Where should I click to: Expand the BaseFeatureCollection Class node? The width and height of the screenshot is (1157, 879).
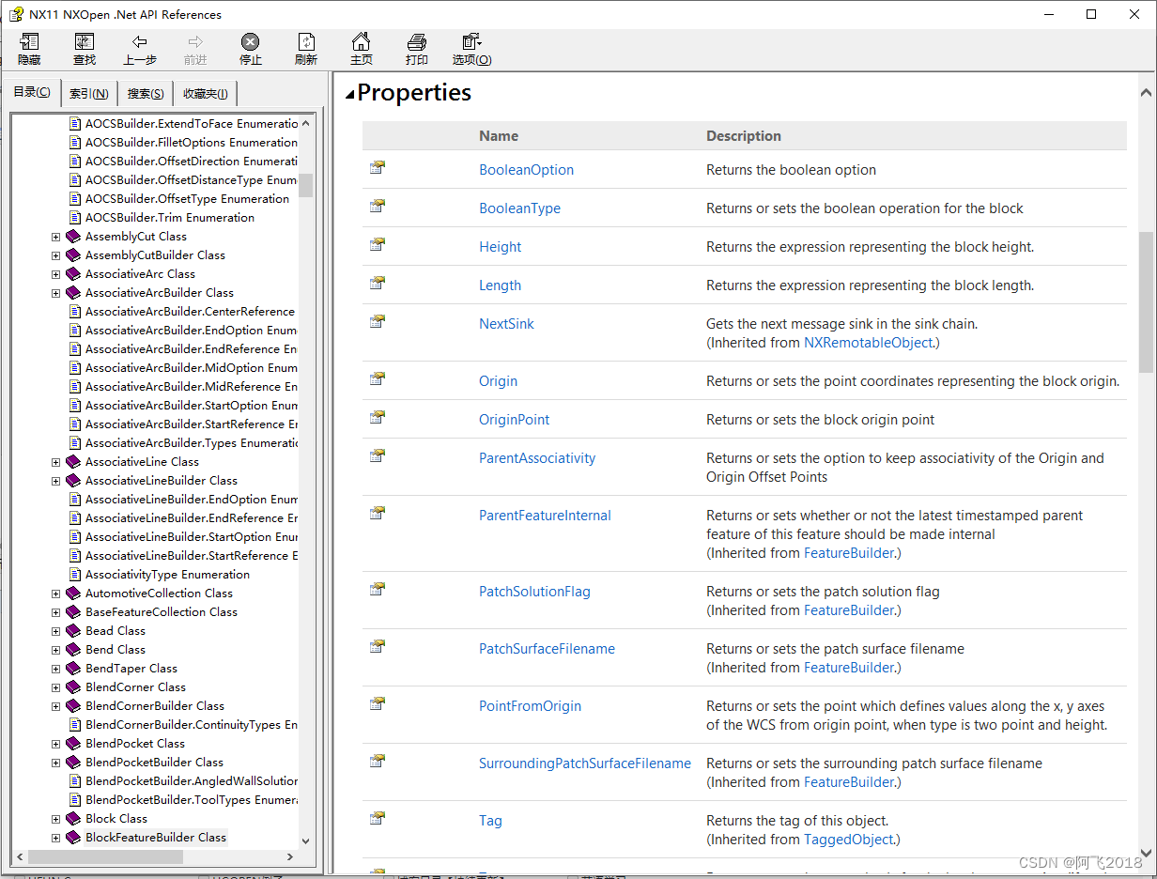coord(55,612)
